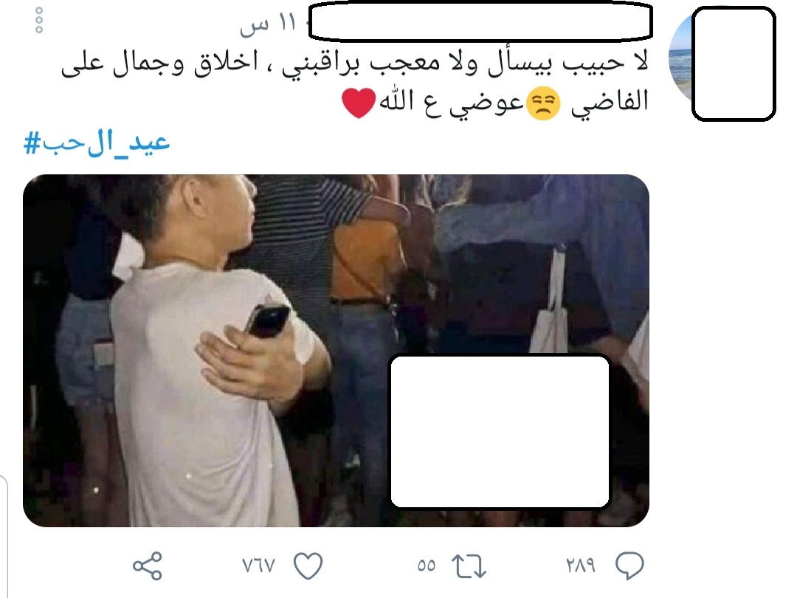
Task: Open replies via the speech bubble icon
Action: click(629, 566)
